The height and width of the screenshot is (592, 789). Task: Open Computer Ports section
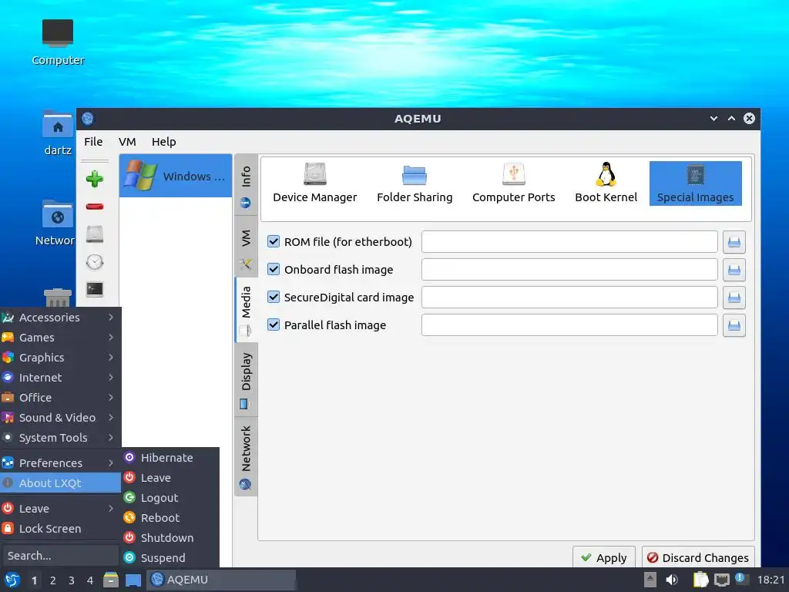pos(514,183)
